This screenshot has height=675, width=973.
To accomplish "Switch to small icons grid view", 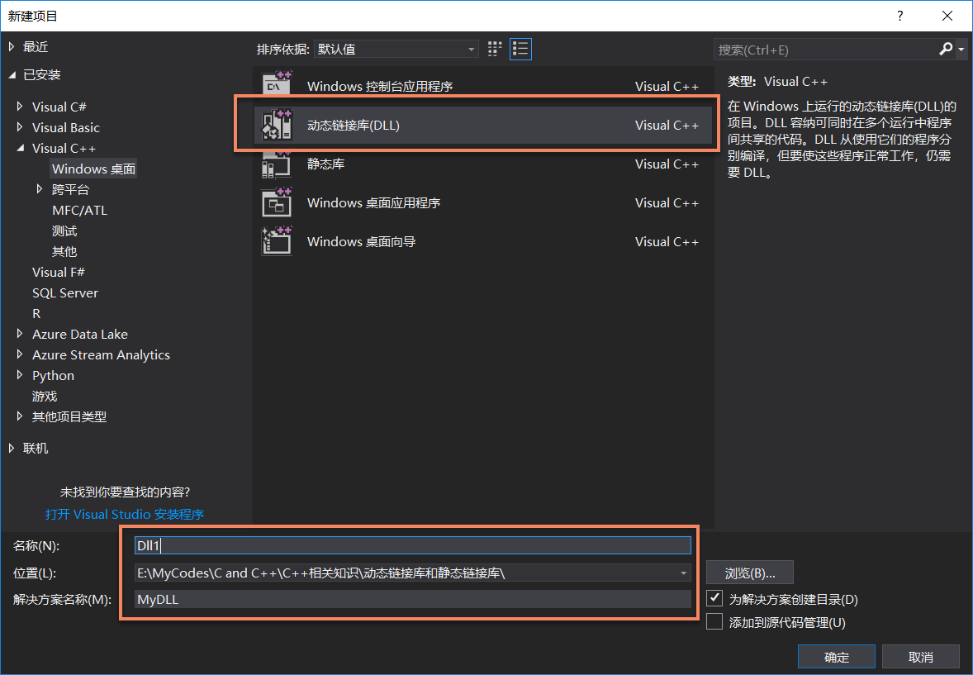I will point(495,49).
